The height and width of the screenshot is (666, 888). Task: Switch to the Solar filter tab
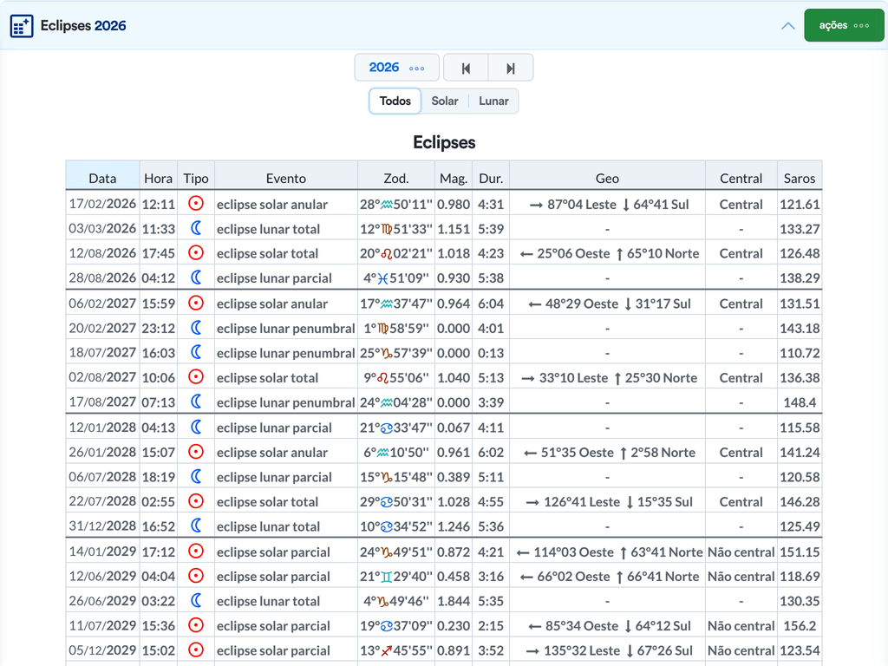pyautogui.click(x=445, y=101)
